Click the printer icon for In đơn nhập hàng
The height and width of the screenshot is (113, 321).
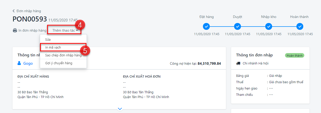point(15,31)
